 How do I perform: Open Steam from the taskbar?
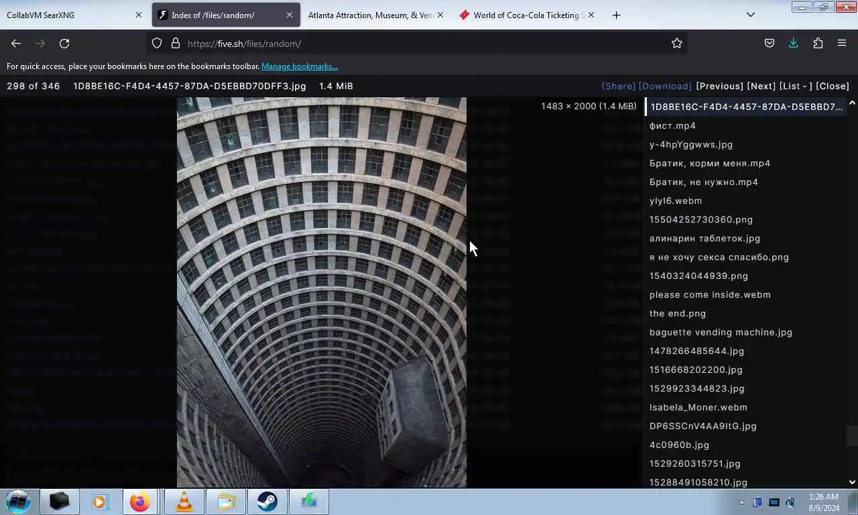click(267, 502)
